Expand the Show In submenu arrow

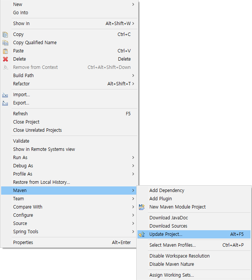coord(133,23)
